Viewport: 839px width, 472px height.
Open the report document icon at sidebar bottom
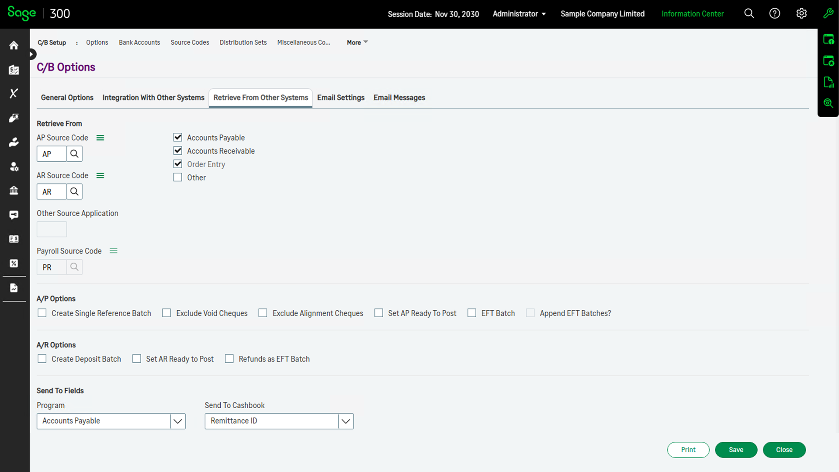(14, 288)
